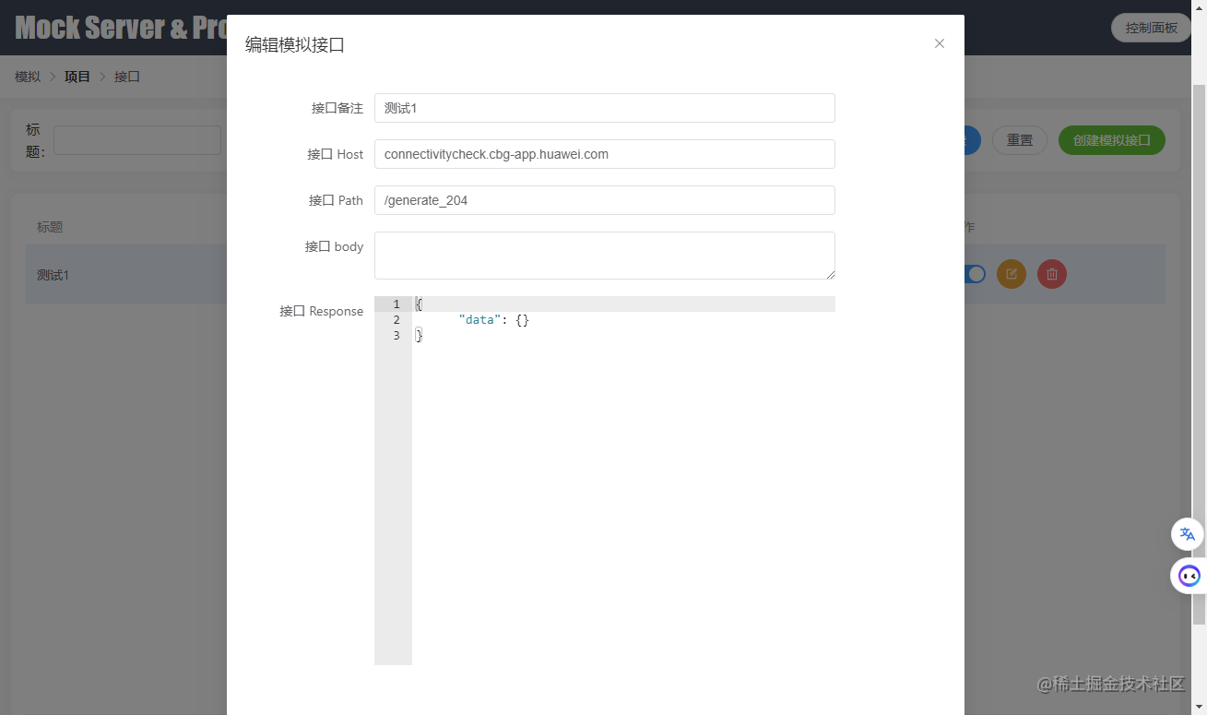The height and width of the screenshot is (715, 1207).
Task: Click the translate floating icon
Action: click(x=1187, y=534)
